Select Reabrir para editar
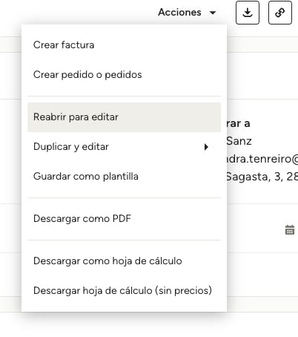298x337 pixels. click(124, 117)
